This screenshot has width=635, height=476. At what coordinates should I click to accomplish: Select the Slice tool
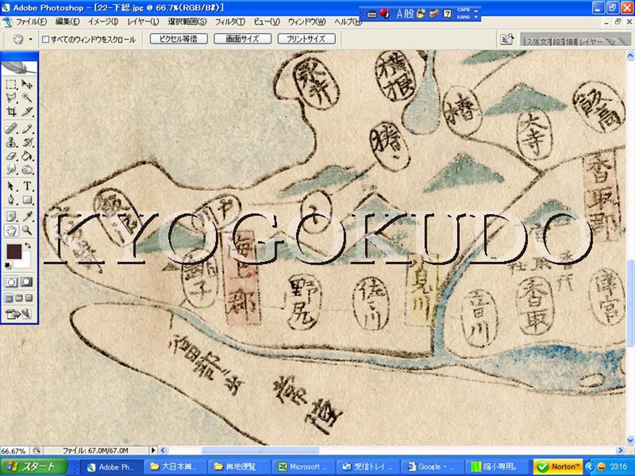27,111
